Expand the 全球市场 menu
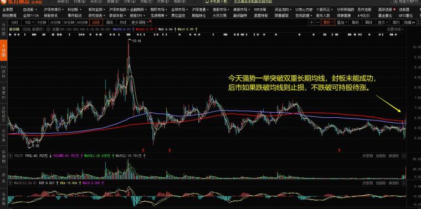This screenshot has height=209, width=421. tap(179, 9)
